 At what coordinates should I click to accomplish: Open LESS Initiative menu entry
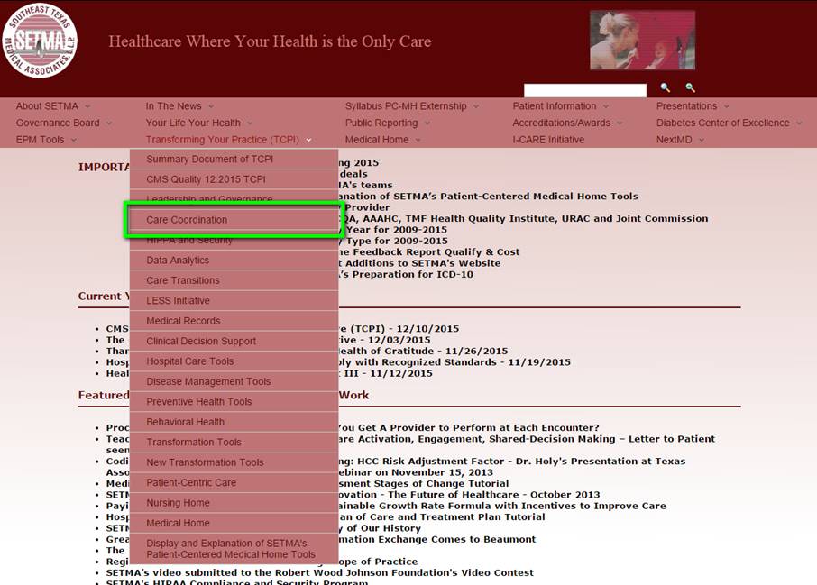coord(234,300)
